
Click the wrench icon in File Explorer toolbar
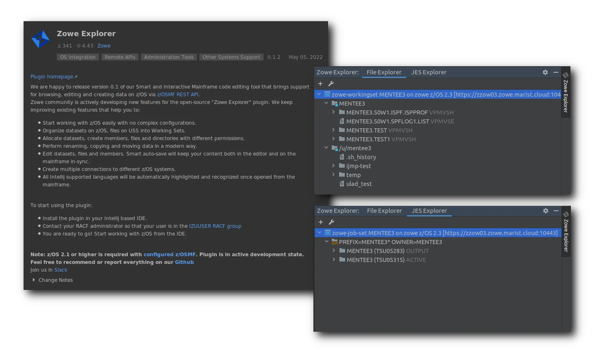tap(331, 84)
